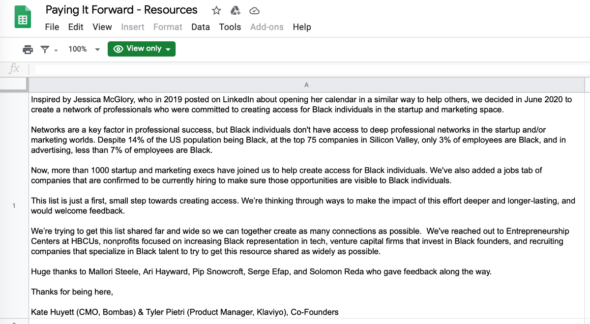This screenshot has height=324, width=590.
Task: Click the add to Drive icon
Action: pyautogui.click(x=235, y=10)
